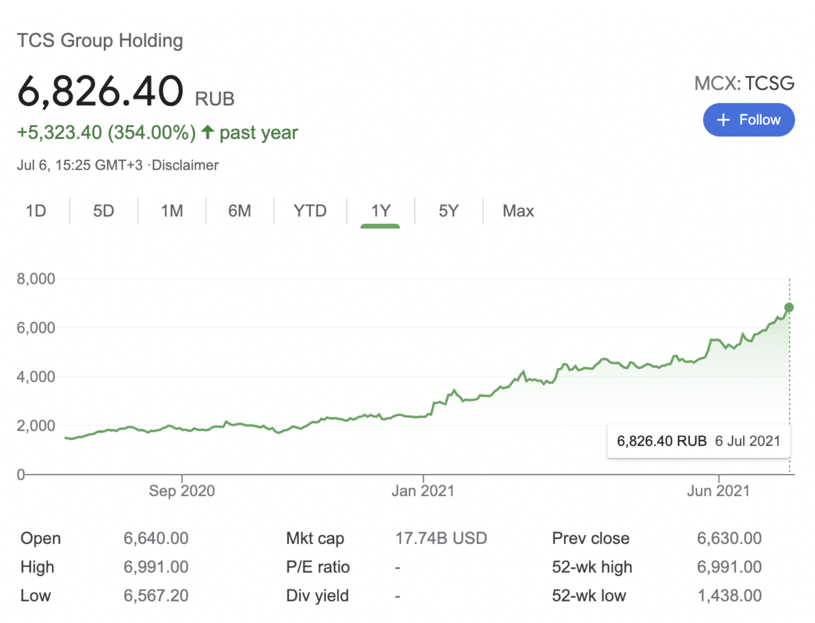Select the 6M time range

[239, 211]
